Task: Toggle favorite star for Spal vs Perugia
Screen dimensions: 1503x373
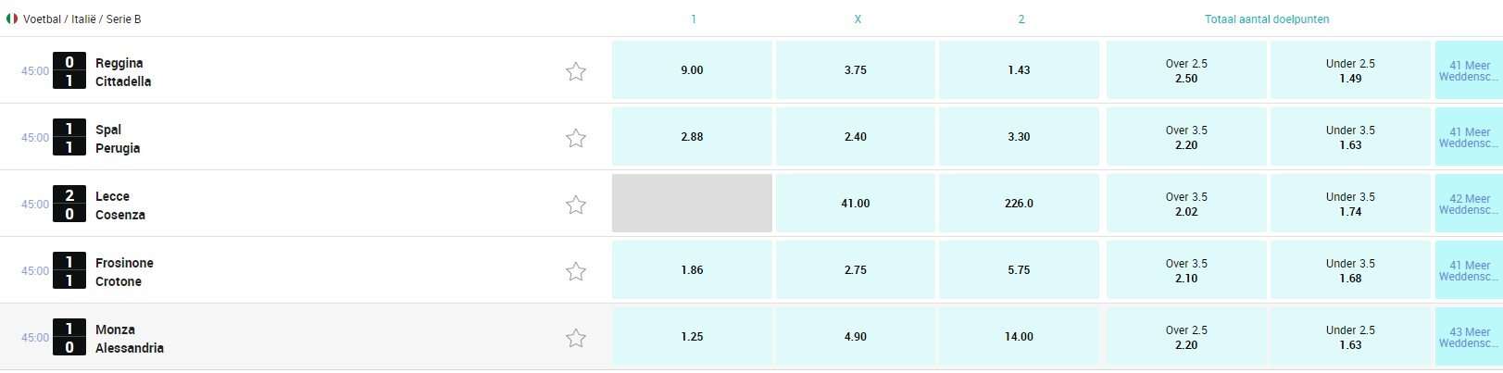Action: coord(576,138)
